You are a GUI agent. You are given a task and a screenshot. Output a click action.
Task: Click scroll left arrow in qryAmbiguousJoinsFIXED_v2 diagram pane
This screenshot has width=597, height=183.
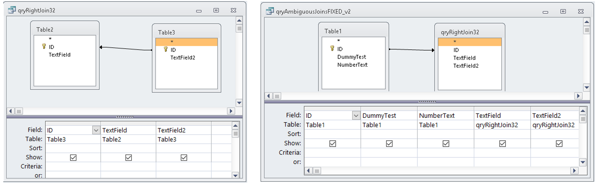pyautogui.click(x=269, y=96)
